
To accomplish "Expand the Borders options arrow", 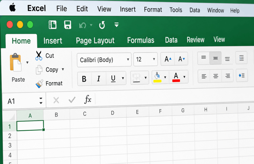I will pyautogui.click(x=146, y=78).
